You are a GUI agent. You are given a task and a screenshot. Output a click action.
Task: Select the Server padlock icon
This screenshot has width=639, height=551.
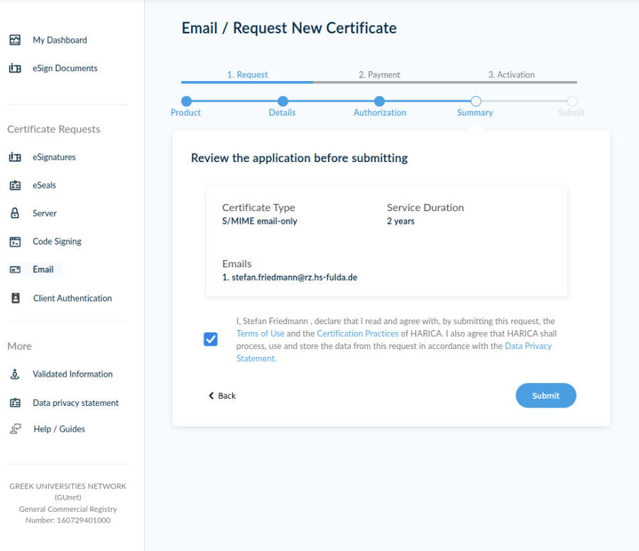pyautogui.click(x=15, y=213)
